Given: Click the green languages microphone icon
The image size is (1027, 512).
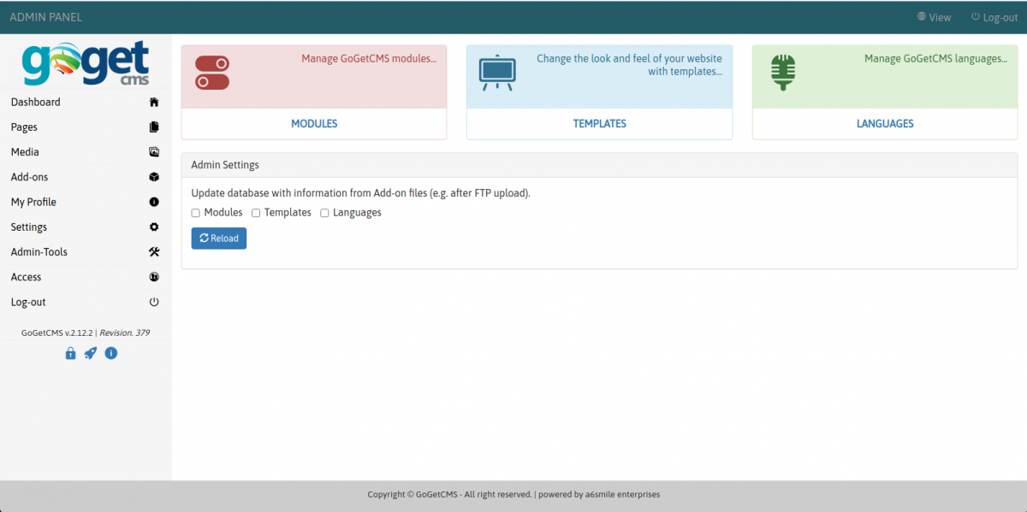Looking at the screenshot, I should (782, 73).
